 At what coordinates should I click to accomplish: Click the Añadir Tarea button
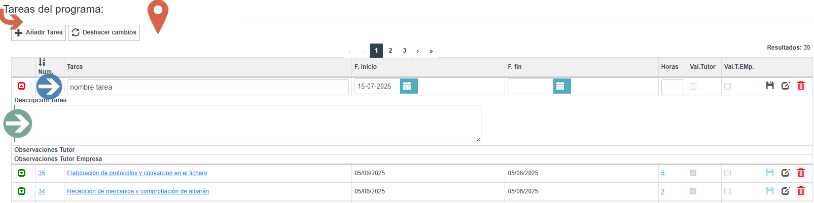point(39,32)
